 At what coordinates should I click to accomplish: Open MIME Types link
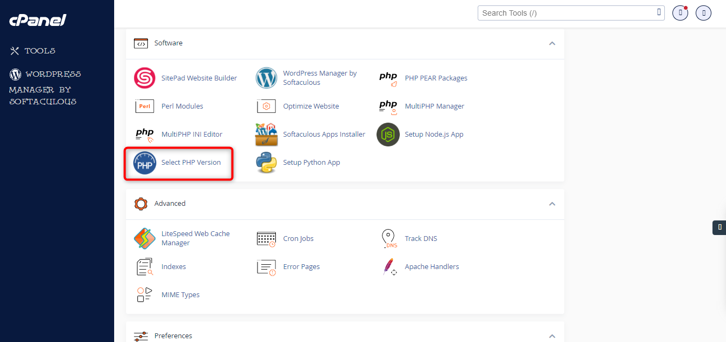point(180,295)
